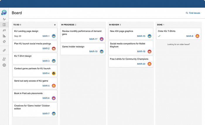Add a new issue with the plus icon in To Do

(x=55, y=25)
